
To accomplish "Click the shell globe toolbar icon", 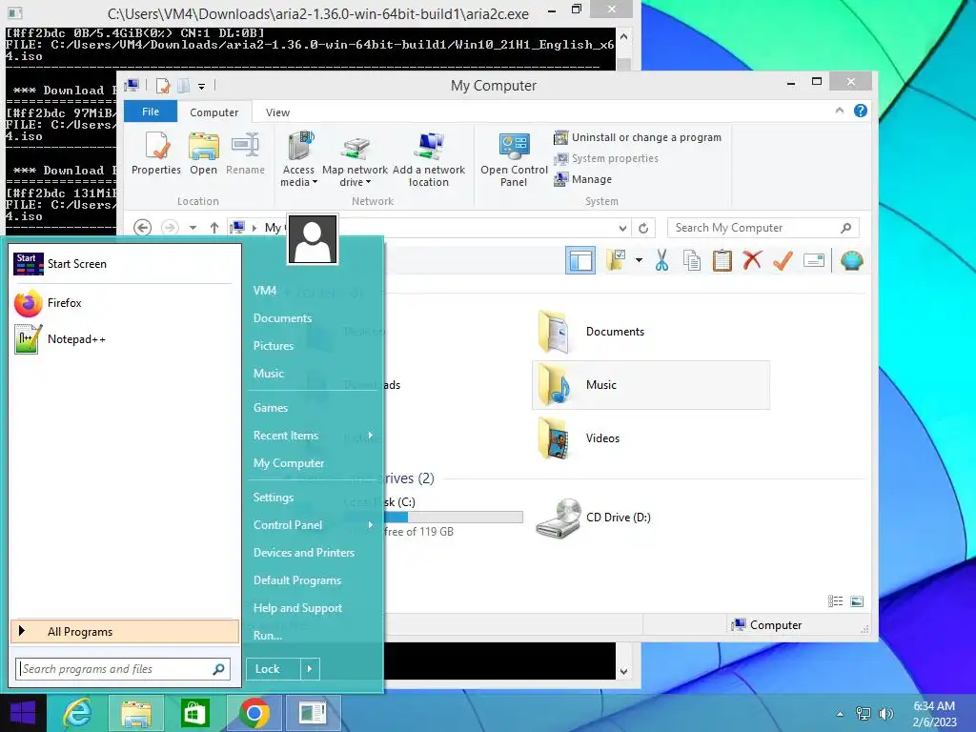I will tap(851, 260).
